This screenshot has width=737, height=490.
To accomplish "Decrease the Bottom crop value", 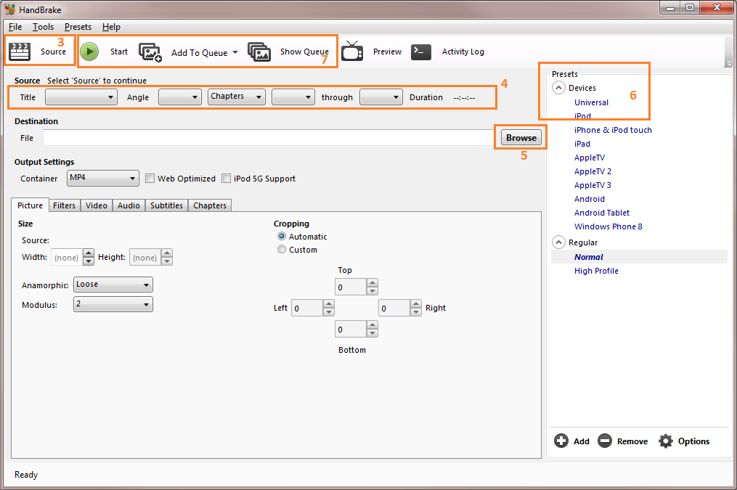I will (x=372, y=333).
